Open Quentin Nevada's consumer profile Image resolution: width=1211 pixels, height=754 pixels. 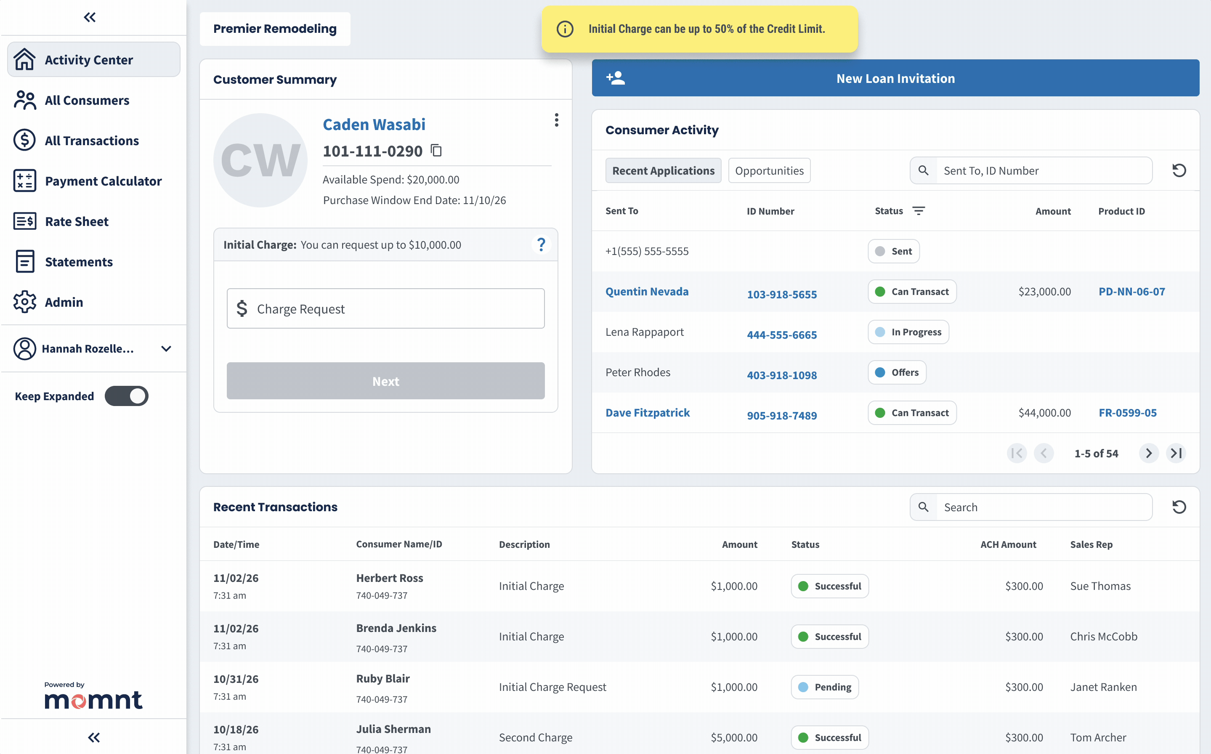pyautogui.click(x=647, y=291)
